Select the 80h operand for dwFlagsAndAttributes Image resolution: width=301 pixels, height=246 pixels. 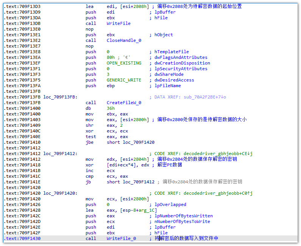tap(110, 57)
